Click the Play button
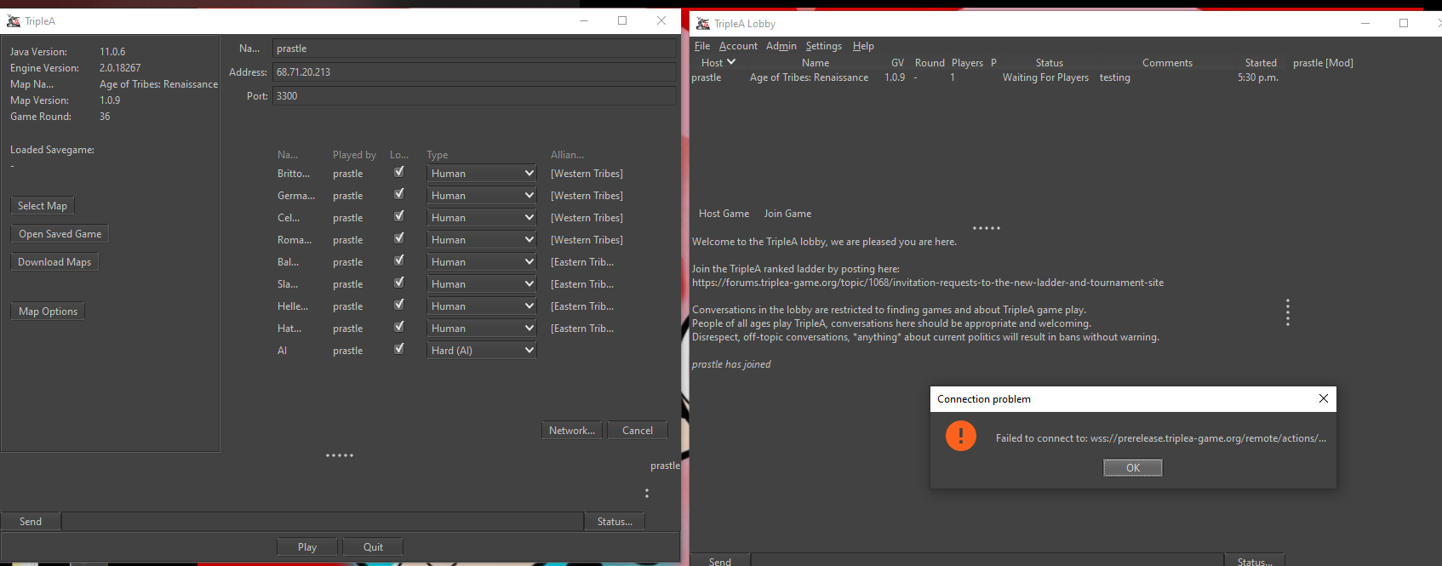The height and width of the screenshot is (566, 1442). (307, 547)
